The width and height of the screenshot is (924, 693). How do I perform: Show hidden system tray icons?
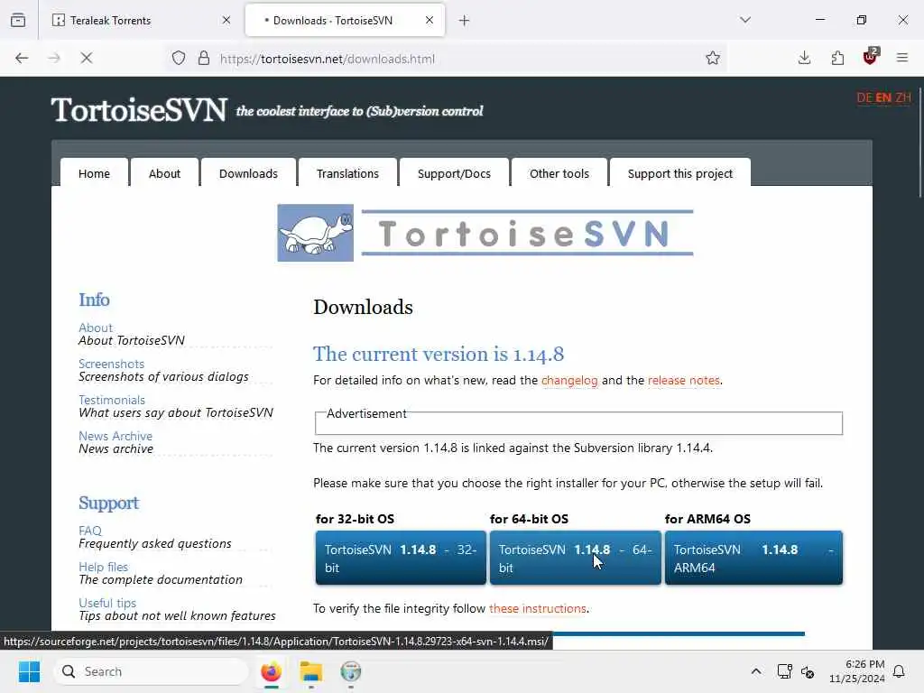pyautogui.click(x=756, y=671)
